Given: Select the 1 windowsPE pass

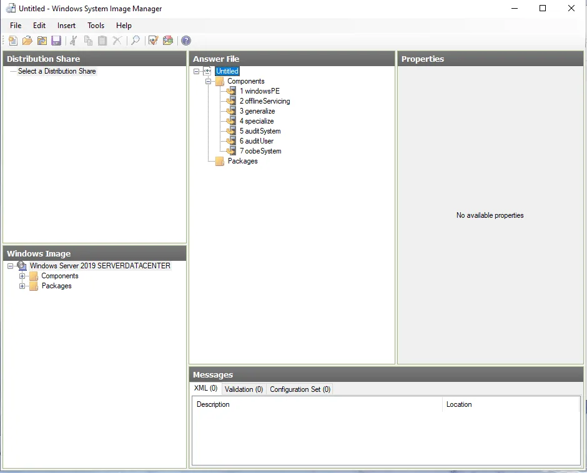Looking at the screenshot, I should 260,91.
